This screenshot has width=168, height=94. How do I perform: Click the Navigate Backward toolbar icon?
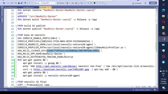pyautogui.click(x=4, y=3)
